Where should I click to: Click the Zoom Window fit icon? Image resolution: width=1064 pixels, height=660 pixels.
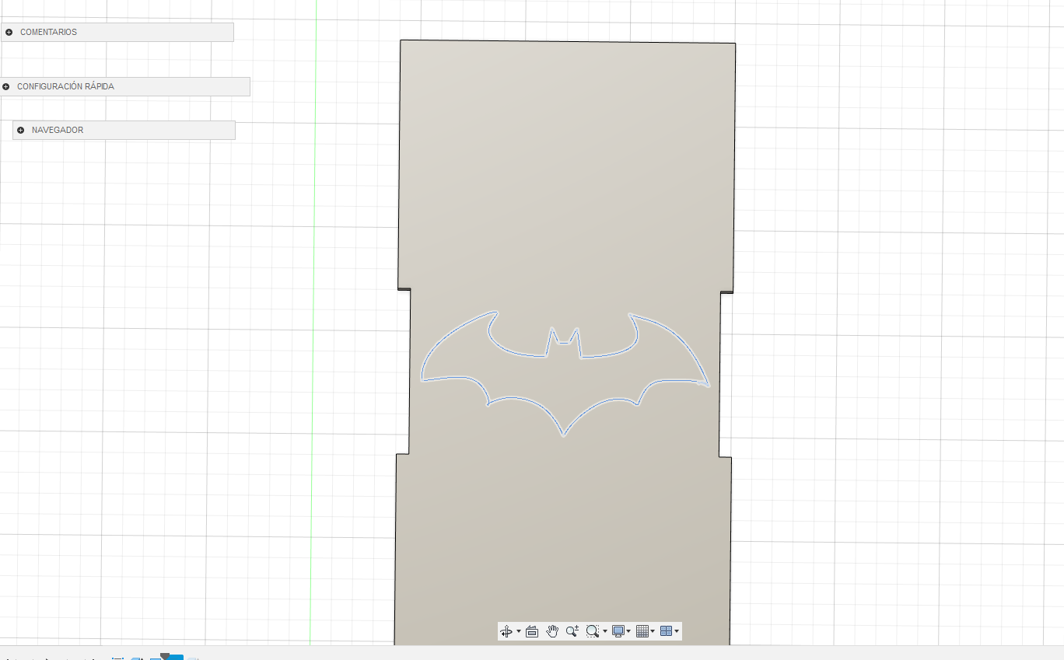point(593,631)
